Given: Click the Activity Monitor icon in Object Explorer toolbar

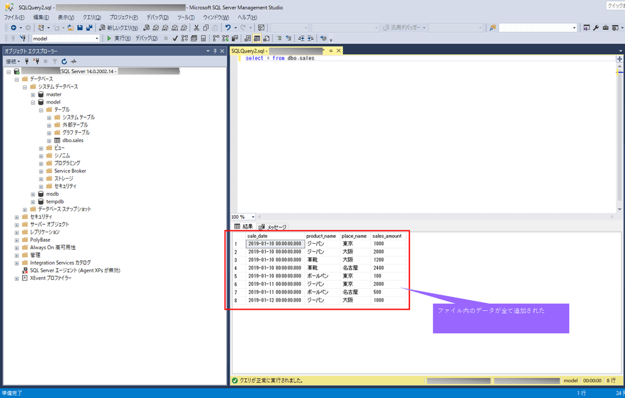Looking at the screenshot, I should 73,61.
